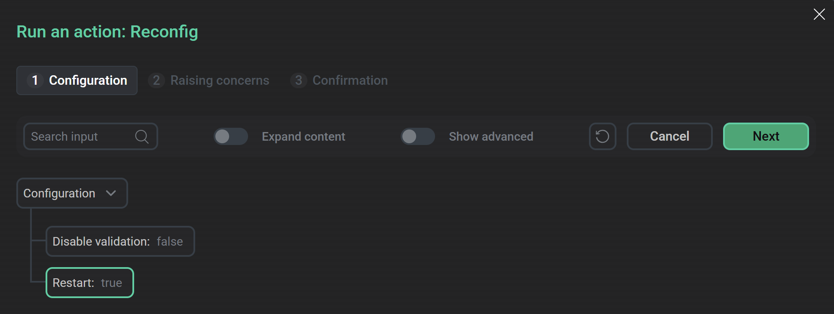Click the chevron on the Configuration pill
Image resolution: width=834 pixels, height=314 pixels.
[x=111, y=193]
